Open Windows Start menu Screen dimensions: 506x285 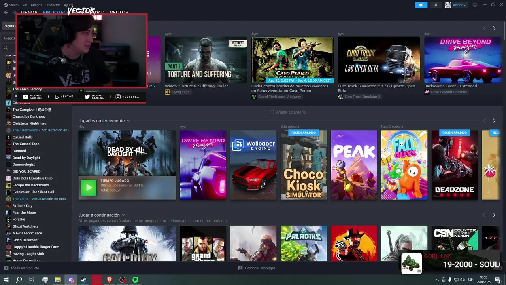pos(6,280)
